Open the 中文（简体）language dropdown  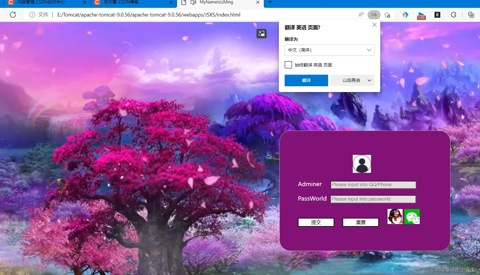(x=329, y=50)
